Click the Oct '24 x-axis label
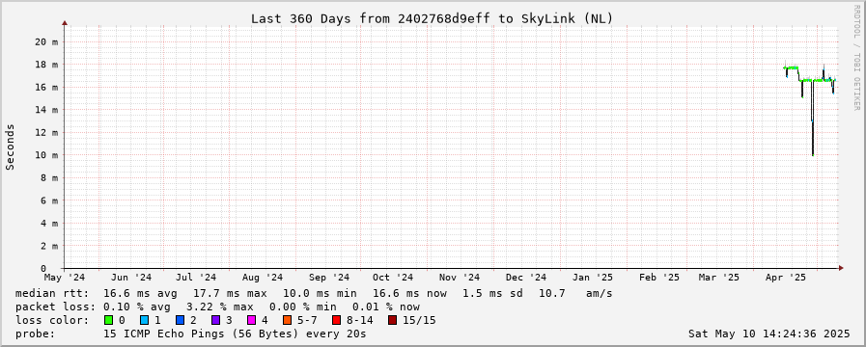 point(393,277)
